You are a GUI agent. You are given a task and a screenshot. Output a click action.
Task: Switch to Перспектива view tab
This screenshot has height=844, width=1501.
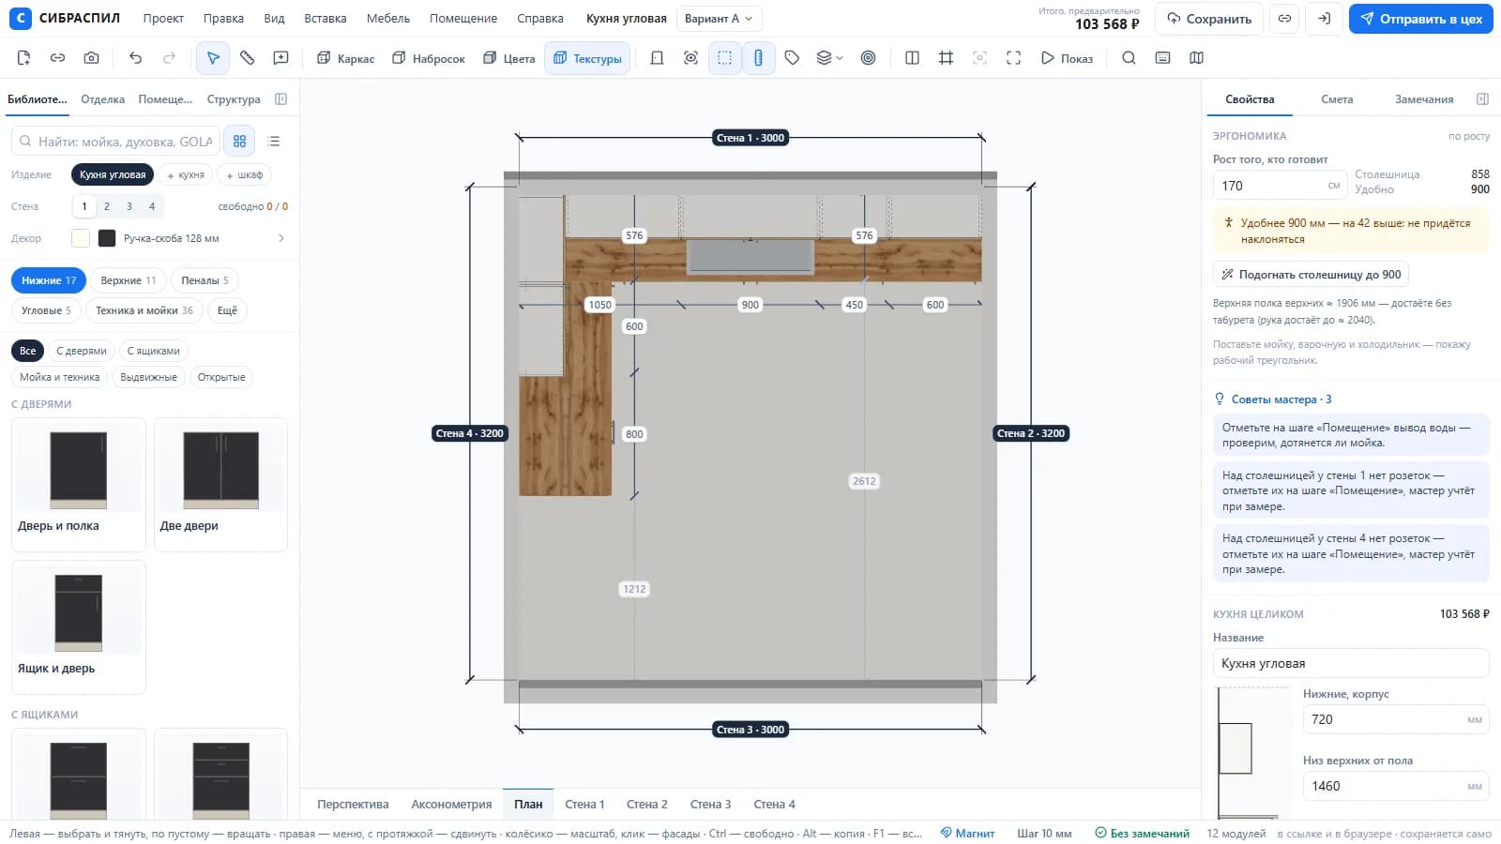[x=353, y=805]
